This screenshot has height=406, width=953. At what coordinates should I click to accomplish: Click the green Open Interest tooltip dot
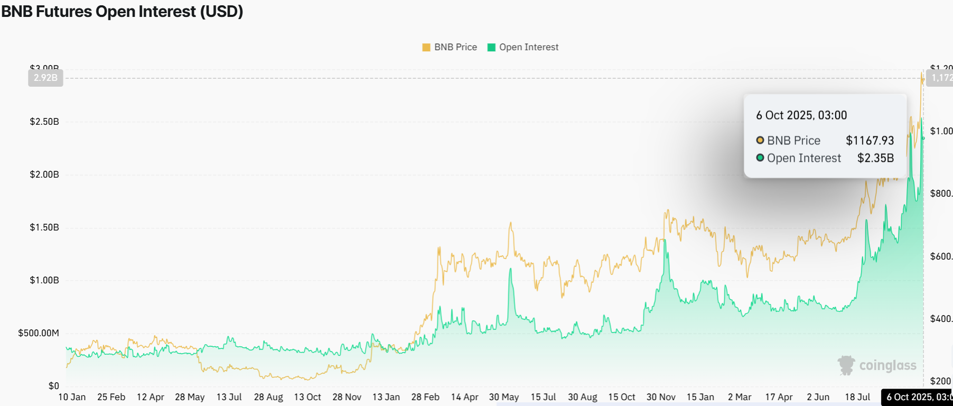[760, 158]
